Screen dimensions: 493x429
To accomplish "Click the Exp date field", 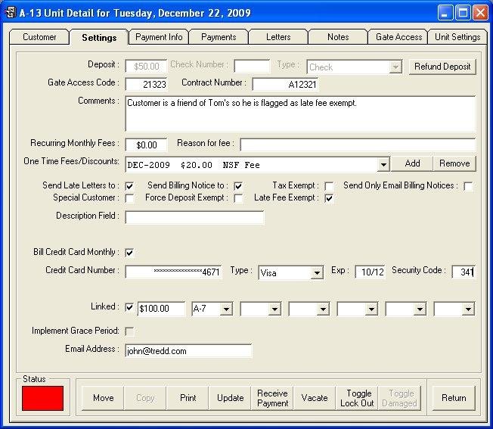I will click(371, 272).
